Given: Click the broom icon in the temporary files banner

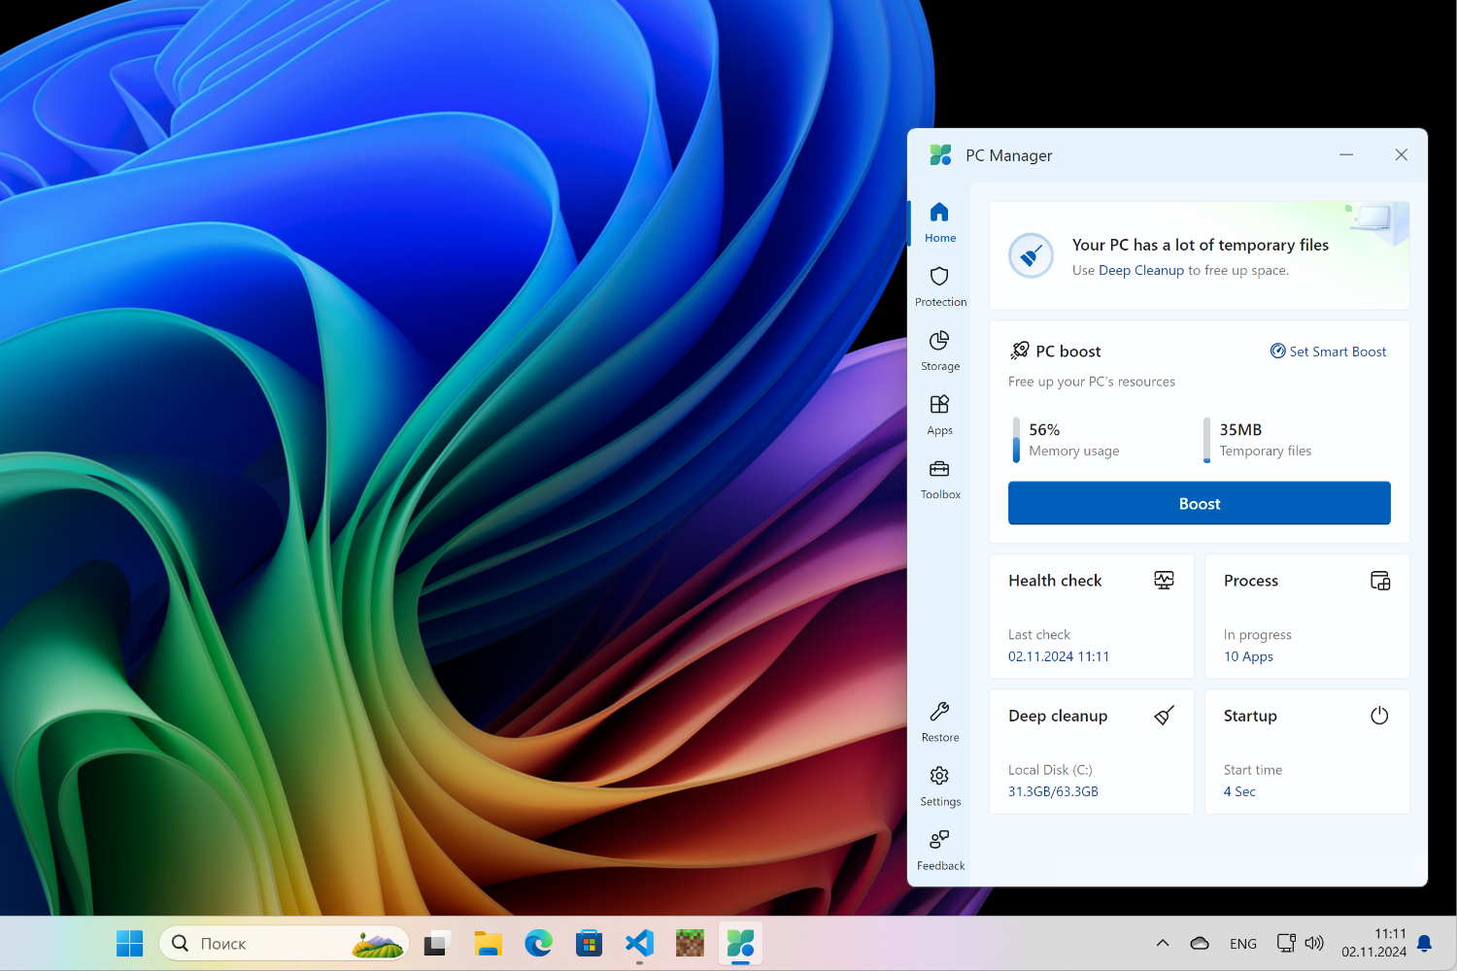Looking at the screenshot, I should [1031, 256].
